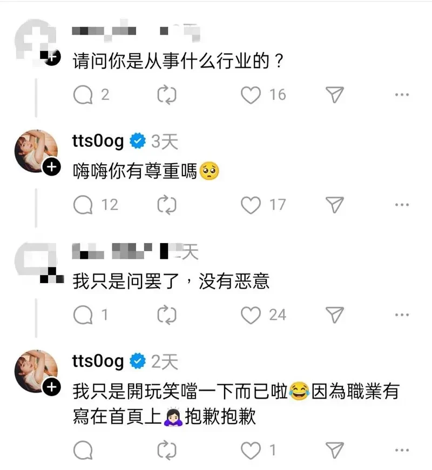Share the first comment via paper-plane icon

click(x=335, y=95)
